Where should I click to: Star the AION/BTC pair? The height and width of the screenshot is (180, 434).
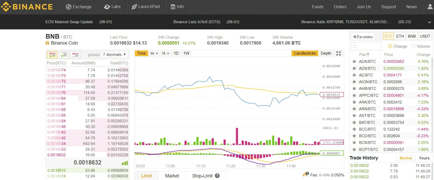354,82
